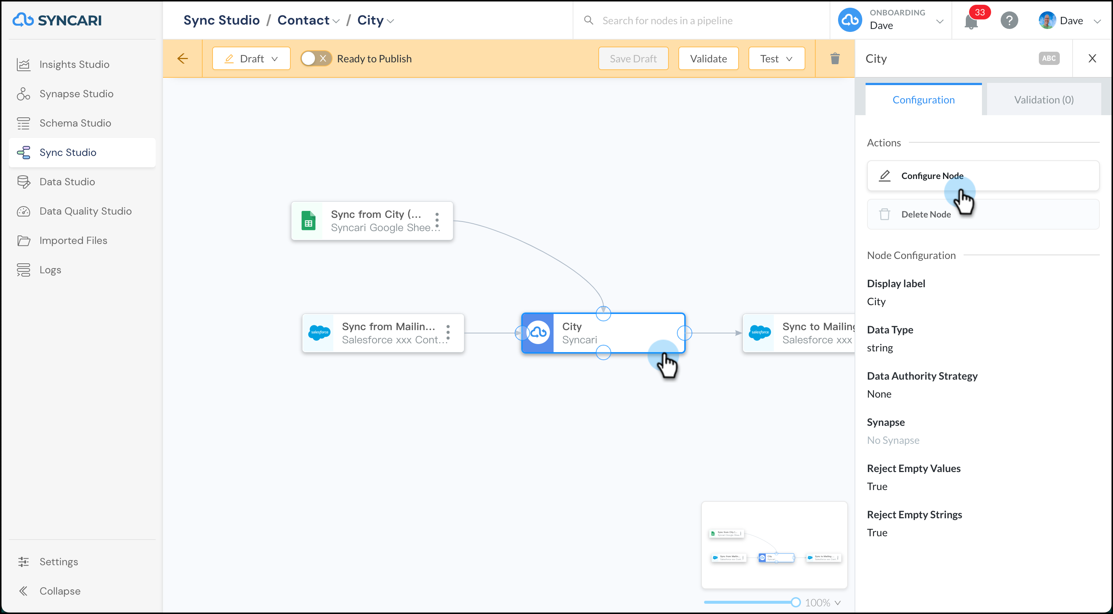Select the City Syncari node label

point(579,333)
